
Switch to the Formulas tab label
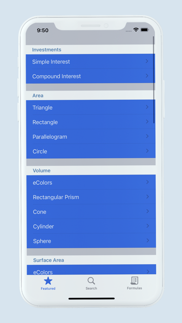coord(134,288)
